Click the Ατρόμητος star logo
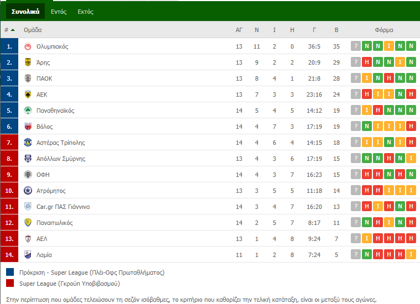Viewport: 420px width, 304px height. pos(28,191)
